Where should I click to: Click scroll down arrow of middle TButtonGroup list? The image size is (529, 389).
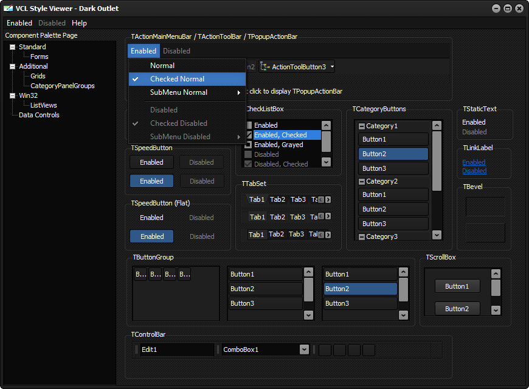tap(308, 315)
